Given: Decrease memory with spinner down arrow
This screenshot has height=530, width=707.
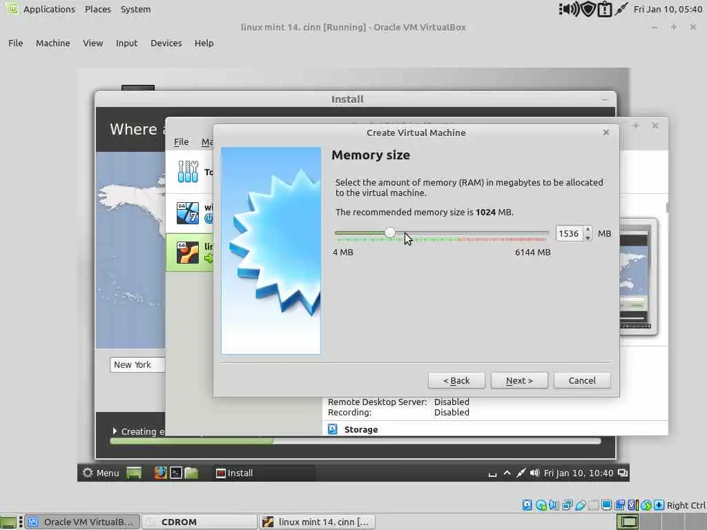Looking at the screenshot, I should (x=588, y=237).
